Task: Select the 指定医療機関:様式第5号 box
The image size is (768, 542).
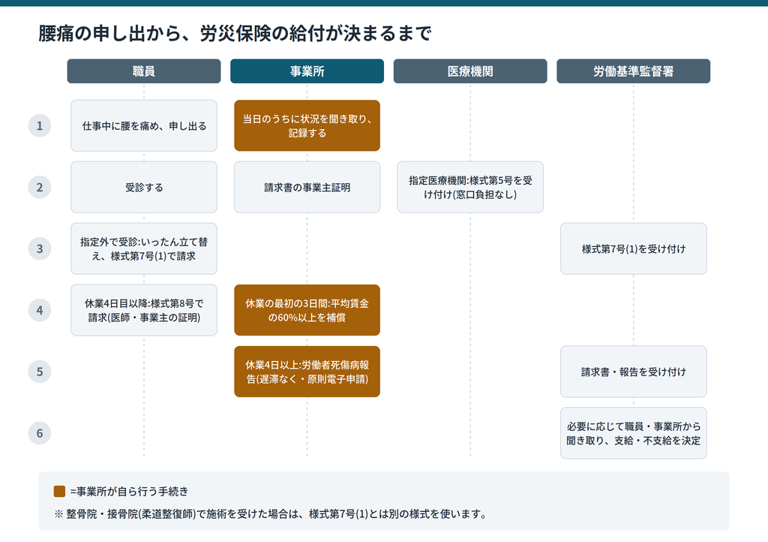Action: tap(470, 187)
